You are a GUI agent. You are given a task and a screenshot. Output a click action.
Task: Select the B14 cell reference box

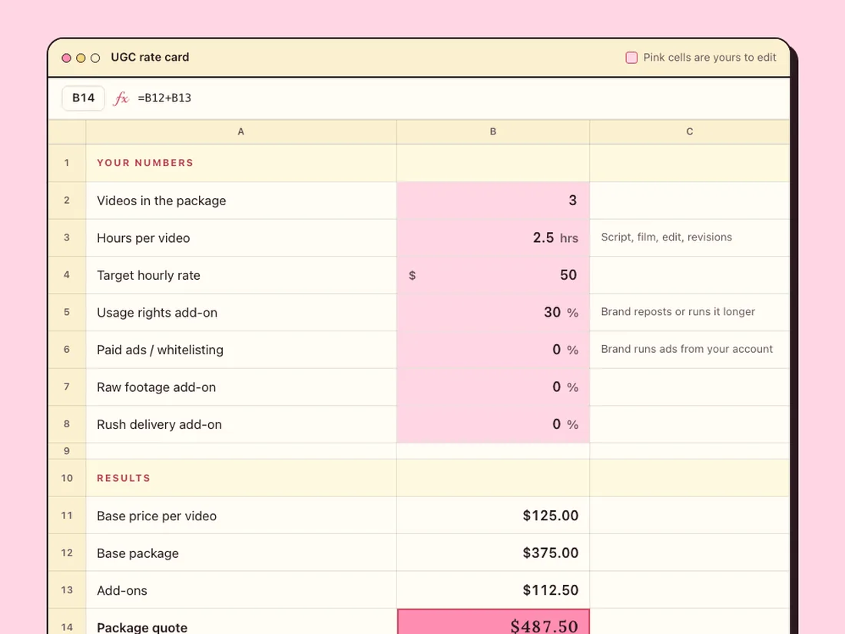point(84,98)
